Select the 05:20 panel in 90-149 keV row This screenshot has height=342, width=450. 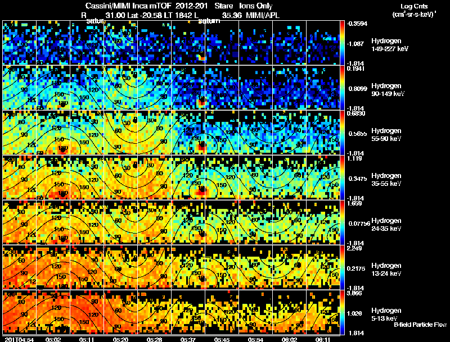[x=121, y=88]
